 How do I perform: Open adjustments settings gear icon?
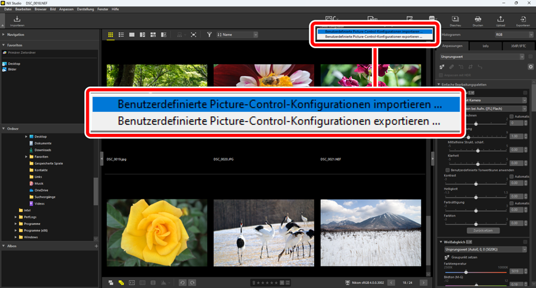click(x=531, y=67)
